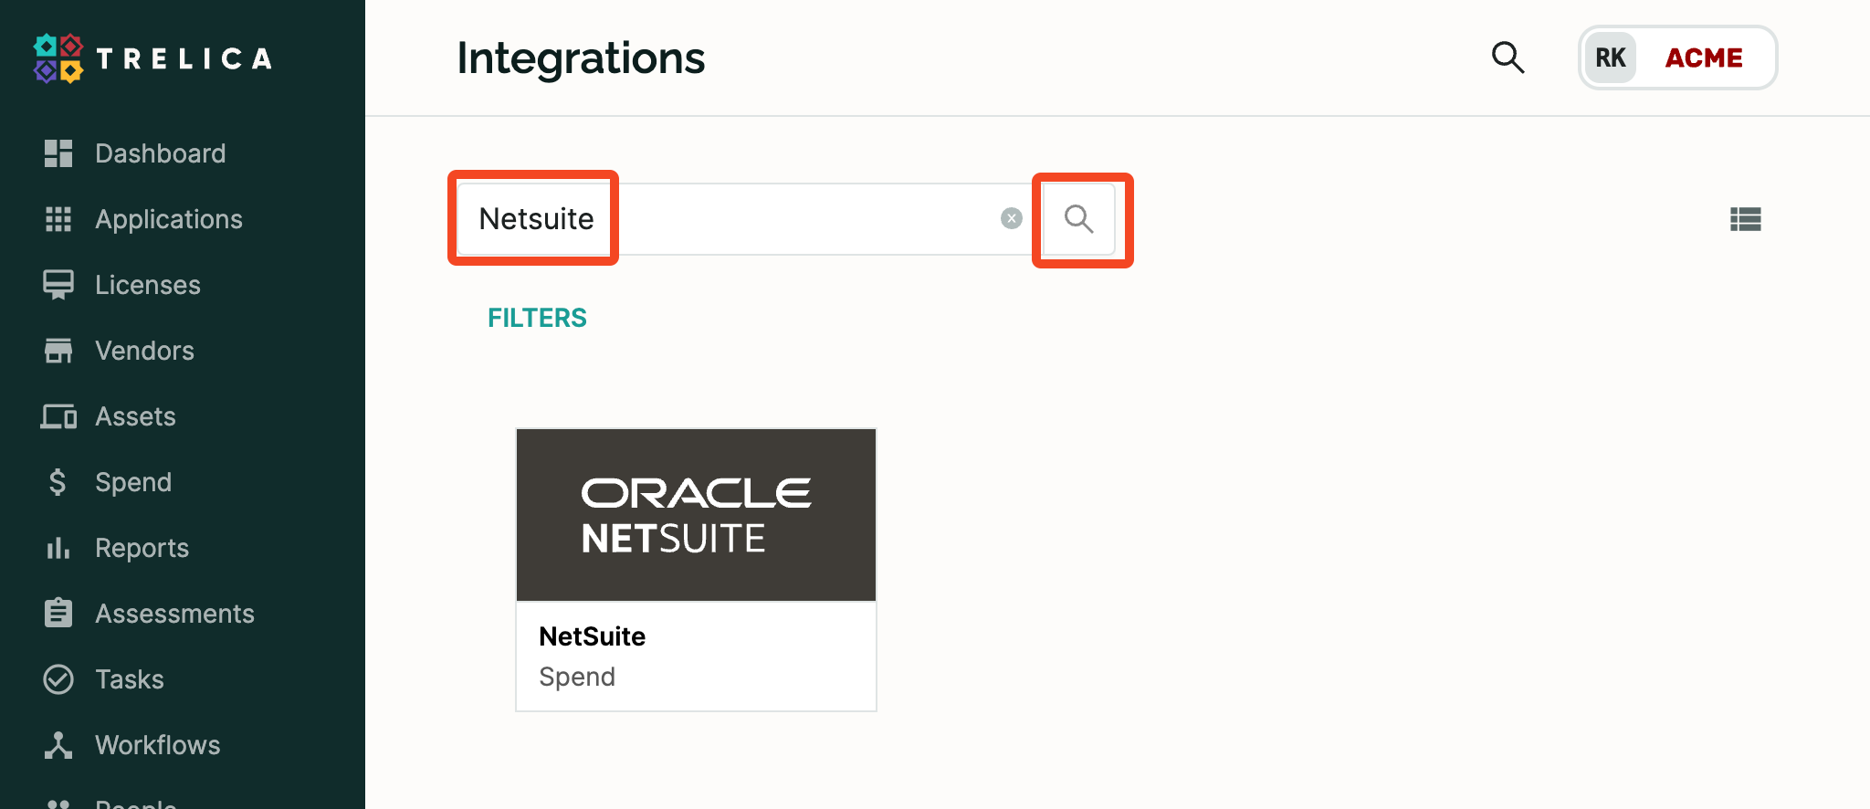Click the Licenses monitor icon

coord(58,284)
